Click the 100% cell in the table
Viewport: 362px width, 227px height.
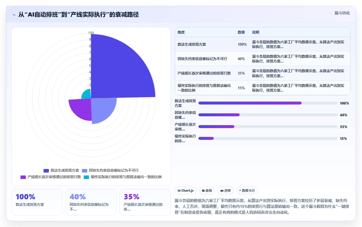(x=242, y=44)
